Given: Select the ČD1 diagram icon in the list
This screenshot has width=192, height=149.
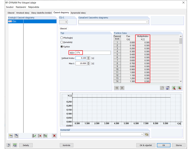Looking at the screenshot, I should pos(10,22).
